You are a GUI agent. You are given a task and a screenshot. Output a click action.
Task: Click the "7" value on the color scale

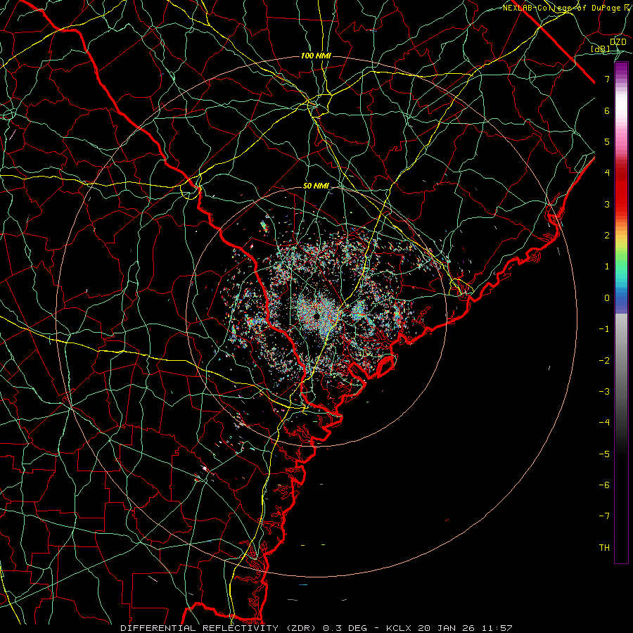click(x=607, y=79)
